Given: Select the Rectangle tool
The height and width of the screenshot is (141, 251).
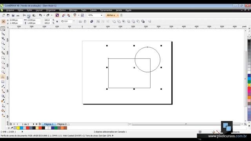Looking at the screenshot, I should (3, 58).
